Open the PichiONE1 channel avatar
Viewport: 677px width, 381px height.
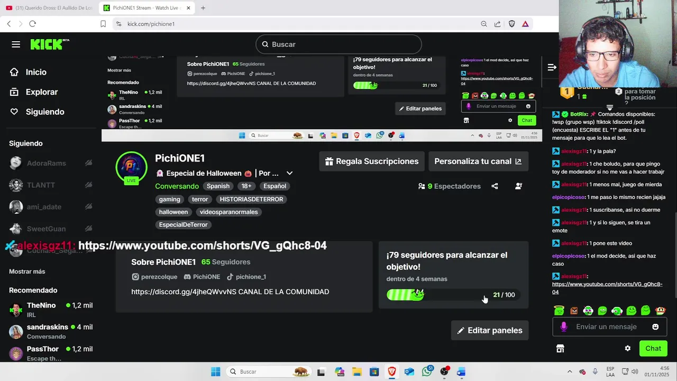click(x=131, y=167)
